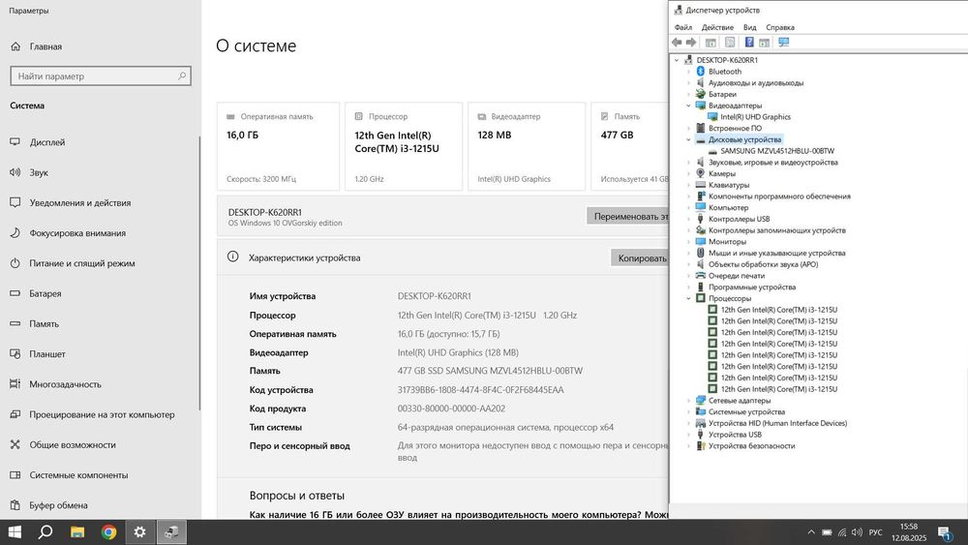Select the Клавиатуры category
The height and width of the screenshot is (545, 968).
tap(729, 185)
